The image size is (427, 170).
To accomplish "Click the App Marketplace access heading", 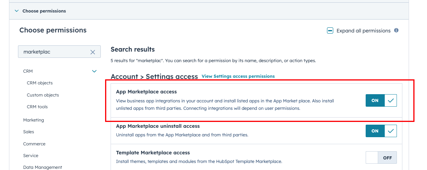I will (x=147, y=92).
